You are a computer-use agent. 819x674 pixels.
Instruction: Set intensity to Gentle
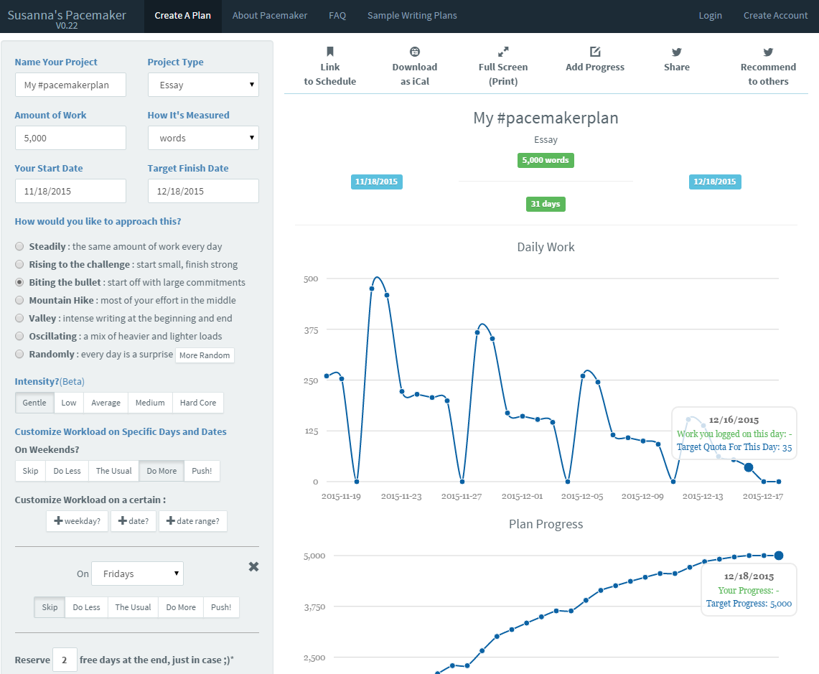tap(34, 403)
